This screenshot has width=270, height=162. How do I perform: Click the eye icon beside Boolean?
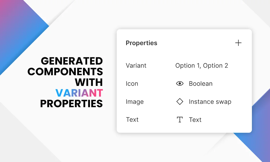pyautogui.click(x=180, y=84)
